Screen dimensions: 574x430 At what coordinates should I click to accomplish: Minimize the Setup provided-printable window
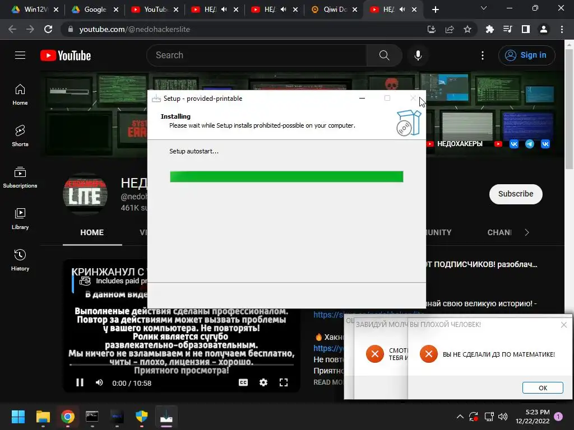coord(362,98)
